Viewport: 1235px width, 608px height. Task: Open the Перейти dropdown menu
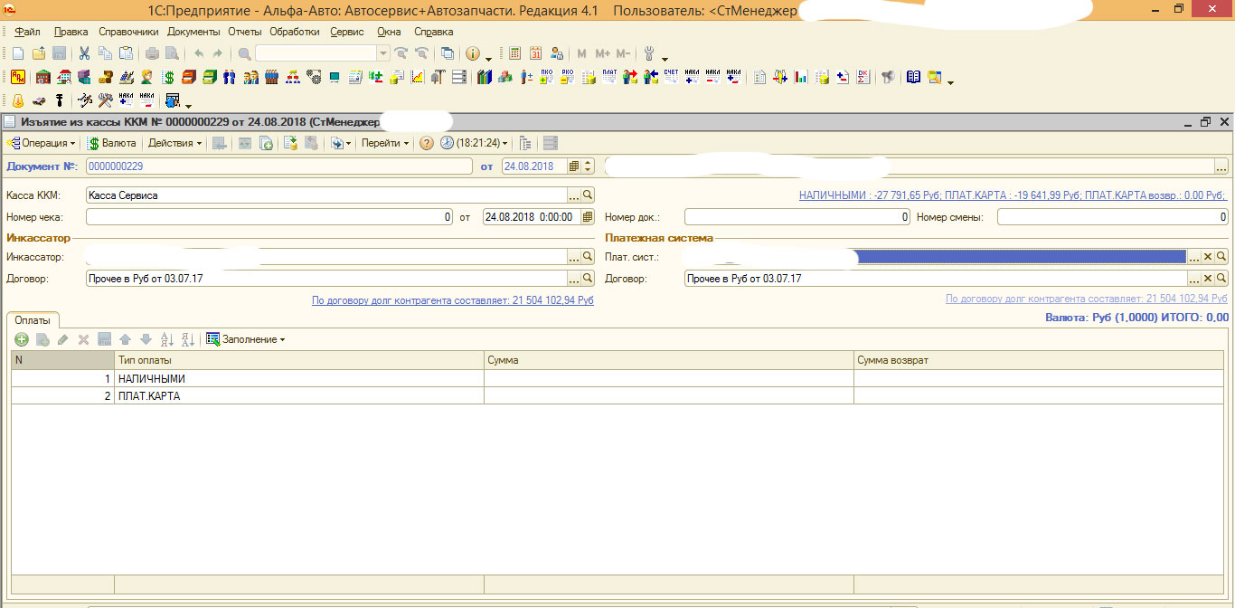click(x=385, y=143)
